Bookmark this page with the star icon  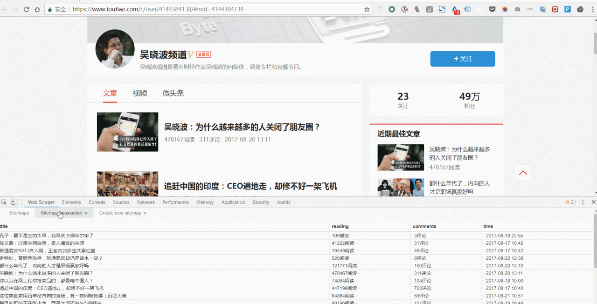tap(367, 9)
